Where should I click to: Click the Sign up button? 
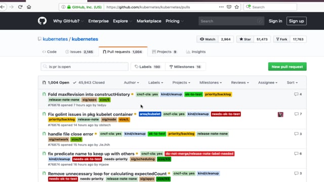(296, 21)
